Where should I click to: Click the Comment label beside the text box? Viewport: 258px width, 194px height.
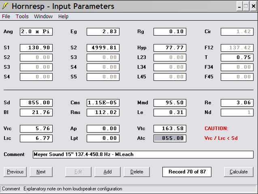tap(14, 154)
